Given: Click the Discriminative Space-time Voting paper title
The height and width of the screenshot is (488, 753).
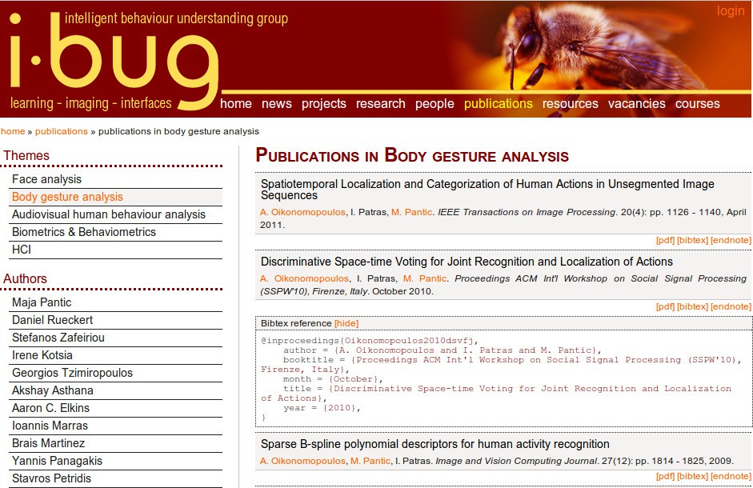Looking at the screenshot, I should [x=467, y=262].
